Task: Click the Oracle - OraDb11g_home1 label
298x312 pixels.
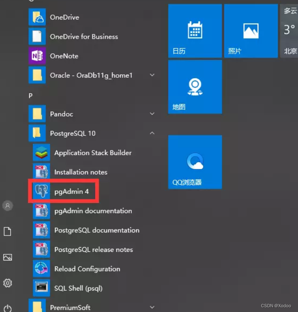Action: [91, 75]
